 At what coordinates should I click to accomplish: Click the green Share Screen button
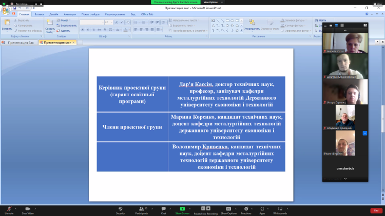(x=182, y=209)
